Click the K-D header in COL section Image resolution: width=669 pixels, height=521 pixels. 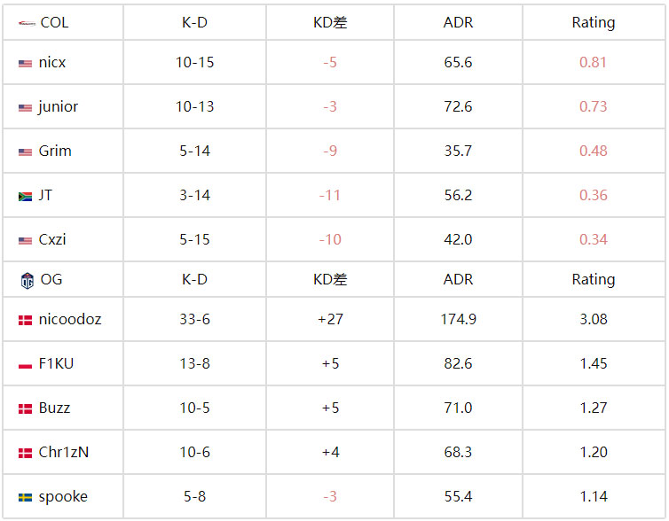coord(194,22)
